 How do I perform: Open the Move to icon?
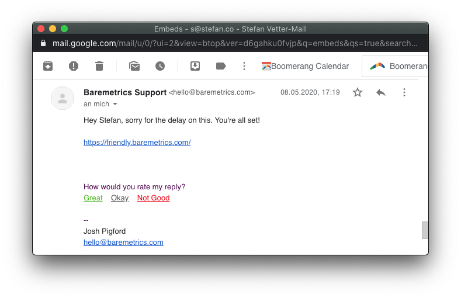(195, 66)
